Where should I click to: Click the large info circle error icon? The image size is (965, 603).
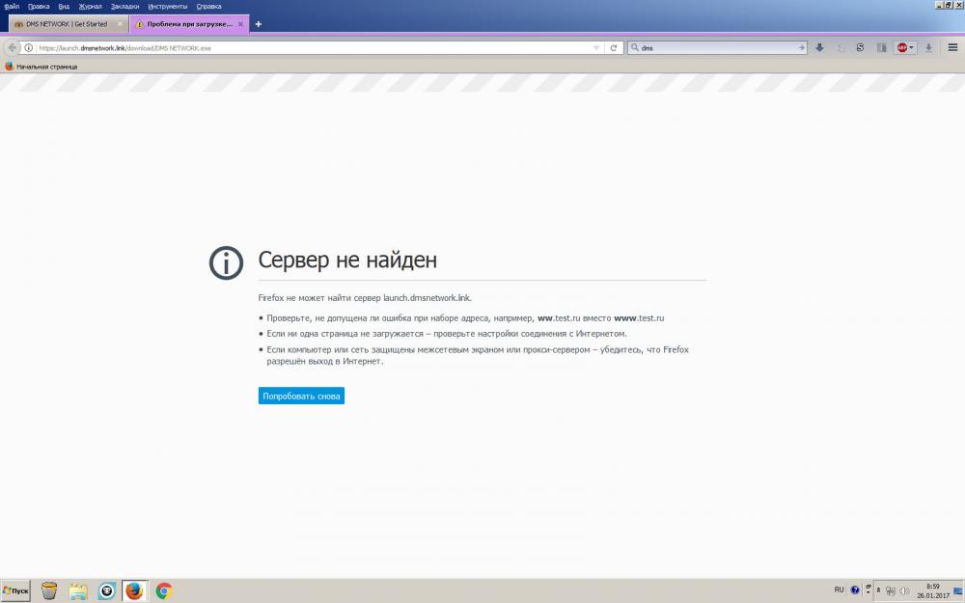point(227,262)
